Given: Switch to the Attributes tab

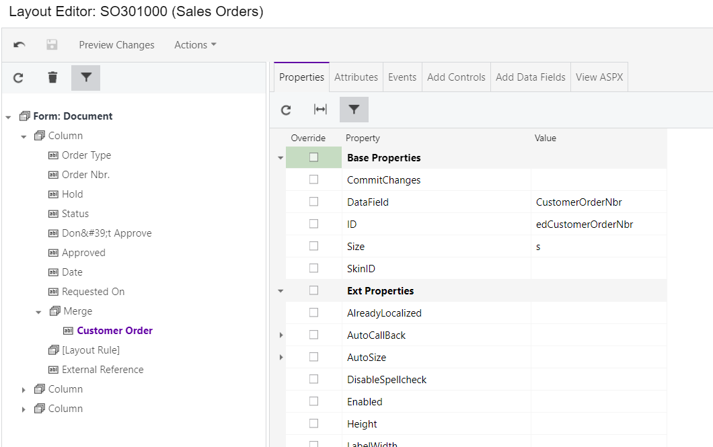Looking at the screenshot, I should point(356,77).
